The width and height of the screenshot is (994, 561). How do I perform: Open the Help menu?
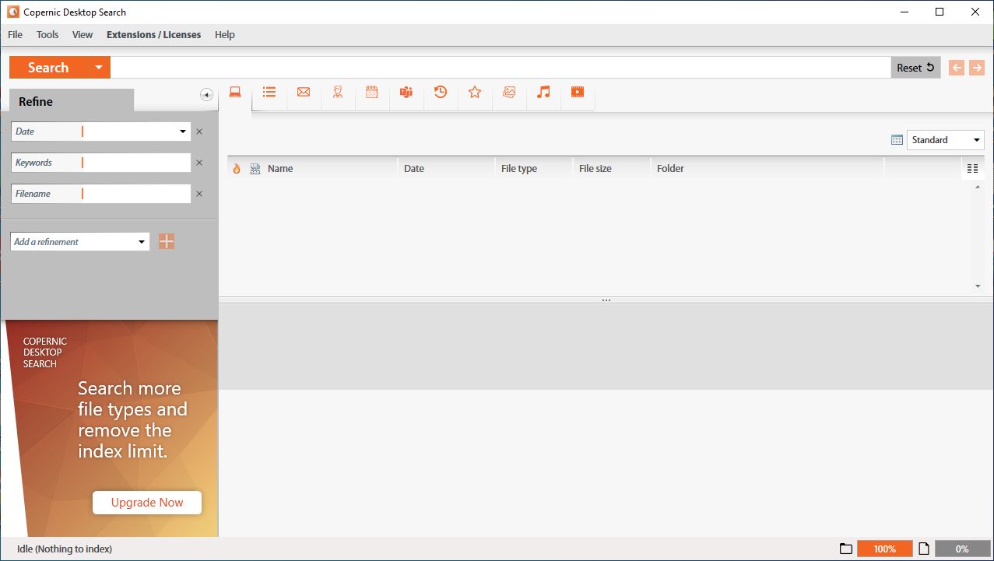click(225, 35)
